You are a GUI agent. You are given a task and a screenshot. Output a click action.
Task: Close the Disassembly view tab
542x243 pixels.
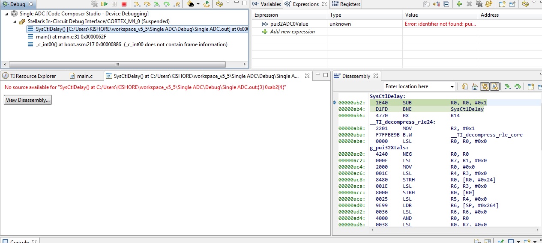click(x=375, y=76)
